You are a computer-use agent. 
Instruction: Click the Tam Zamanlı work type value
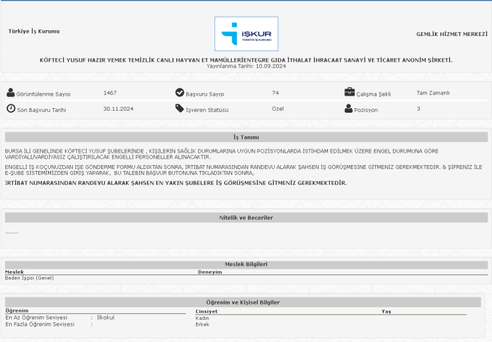[432, 93]
